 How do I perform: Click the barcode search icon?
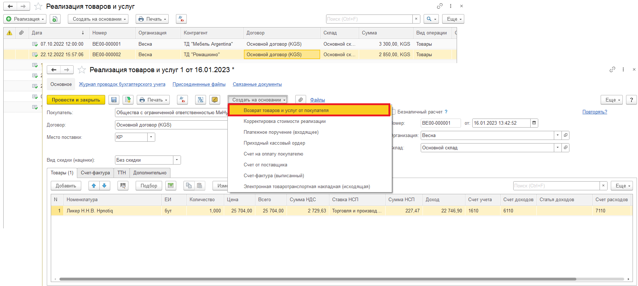point(123,186)
